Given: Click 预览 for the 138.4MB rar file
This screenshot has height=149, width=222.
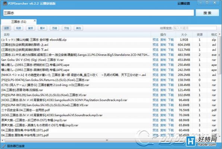Looking at the screenshot, I should pos(156,85).
